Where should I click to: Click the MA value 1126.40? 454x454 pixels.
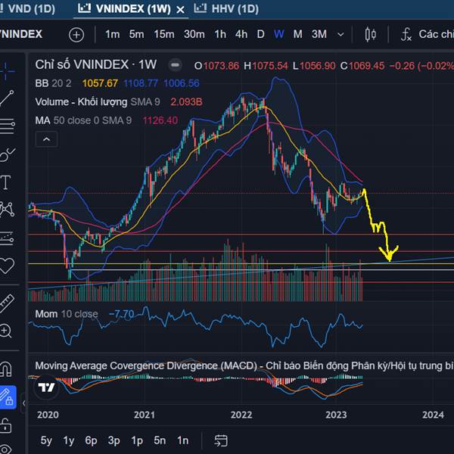click(x=160, y=120)
